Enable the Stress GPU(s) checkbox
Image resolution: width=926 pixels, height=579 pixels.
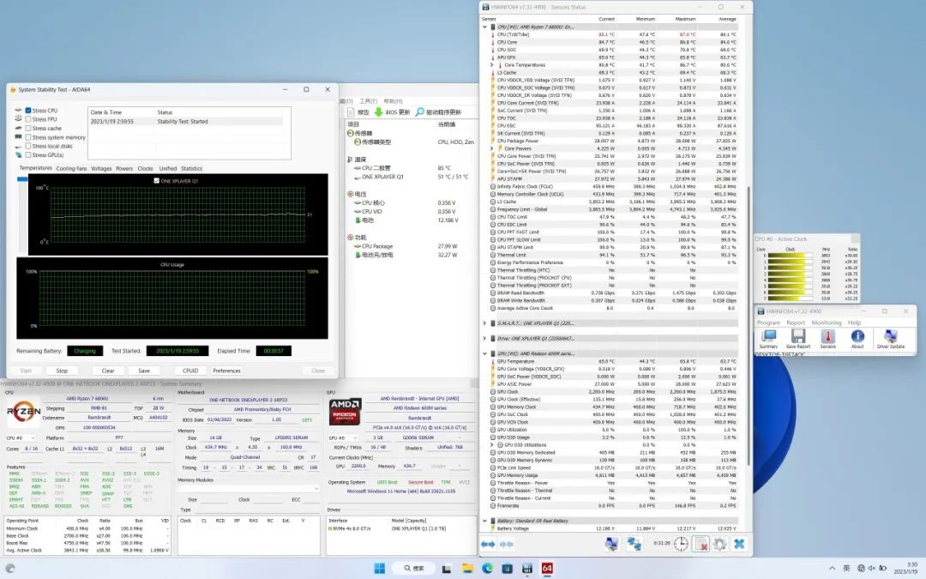click(x=27, y=154)
